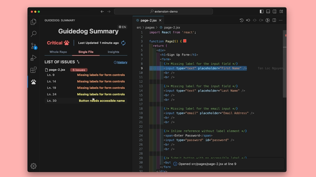316x177 pixels.
Task: Go to next change in editor toolbar
Action: tap(261, 20)
